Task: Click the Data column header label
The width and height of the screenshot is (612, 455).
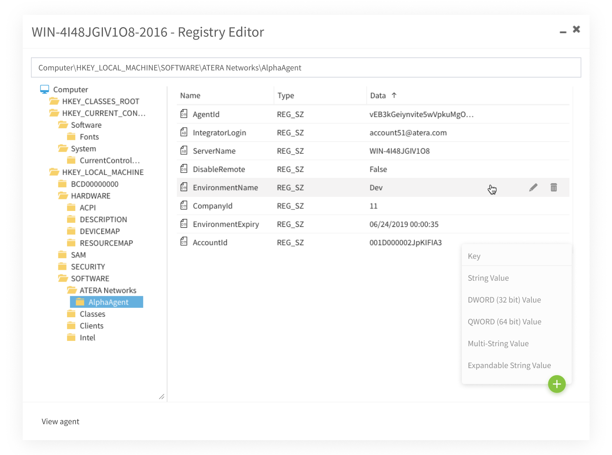Action: 378,96
